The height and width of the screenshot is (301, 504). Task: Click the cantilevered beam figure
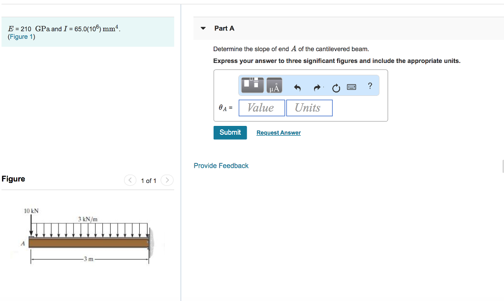click(87, 236)
